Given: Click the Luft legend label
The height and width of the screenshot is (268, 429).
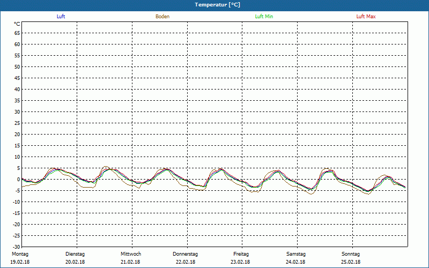Looking at the screenshot, I should click(61, 17).
